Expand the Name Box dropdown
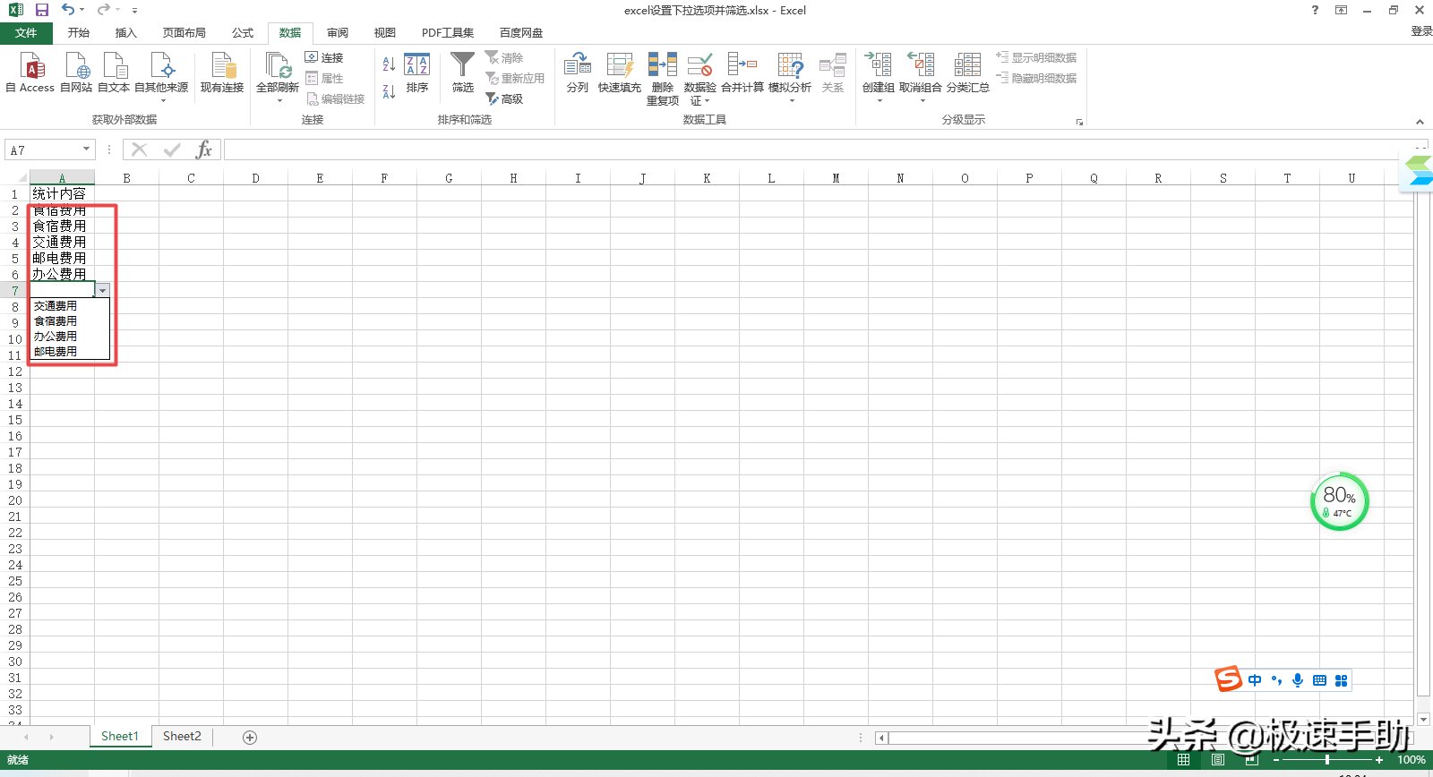This screenshot has width=1433, height=777. tap(87, 149)
